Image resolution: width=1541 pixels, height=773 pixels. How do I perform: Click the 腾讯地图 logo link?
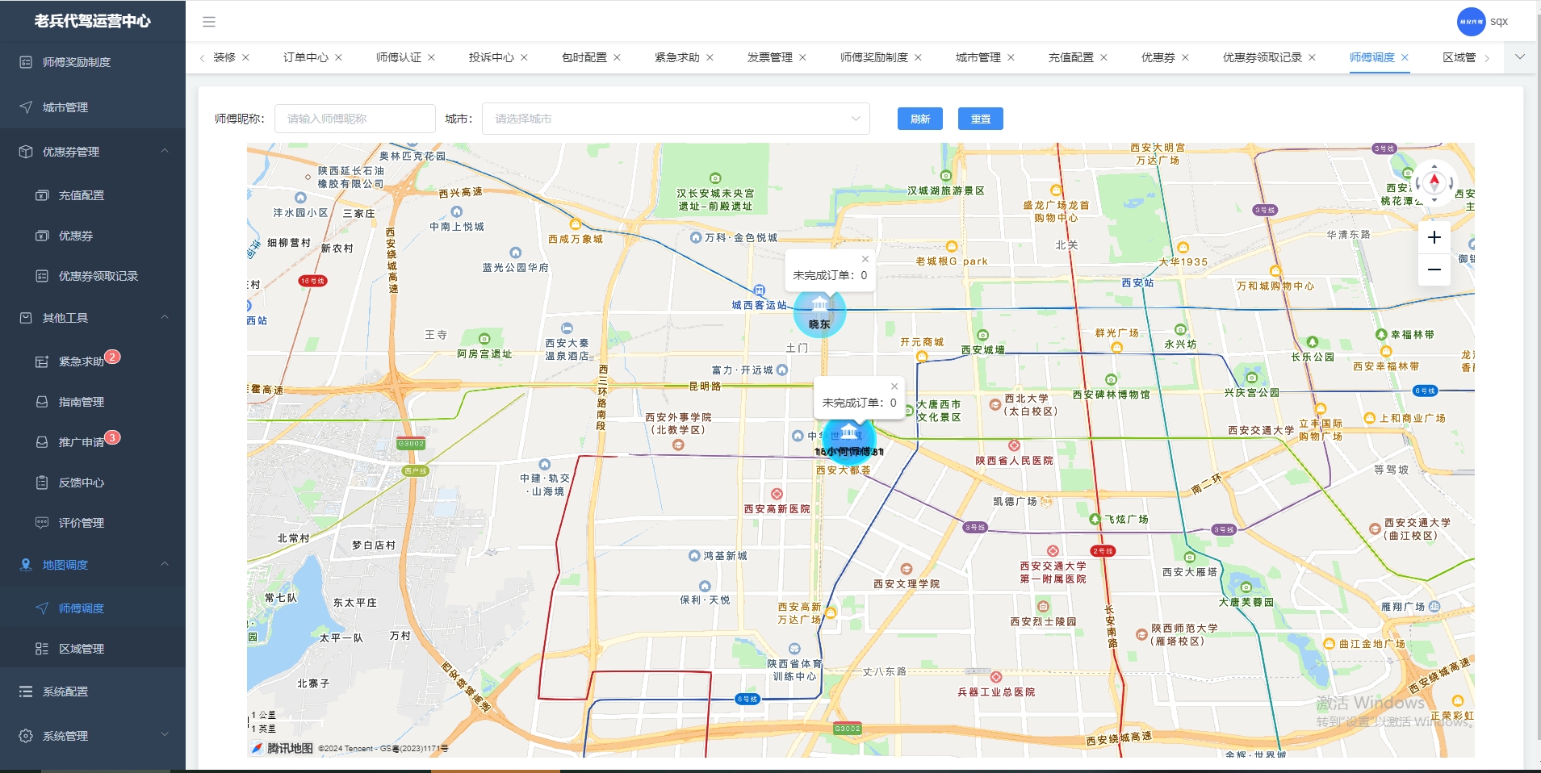[x=281, y=748]
